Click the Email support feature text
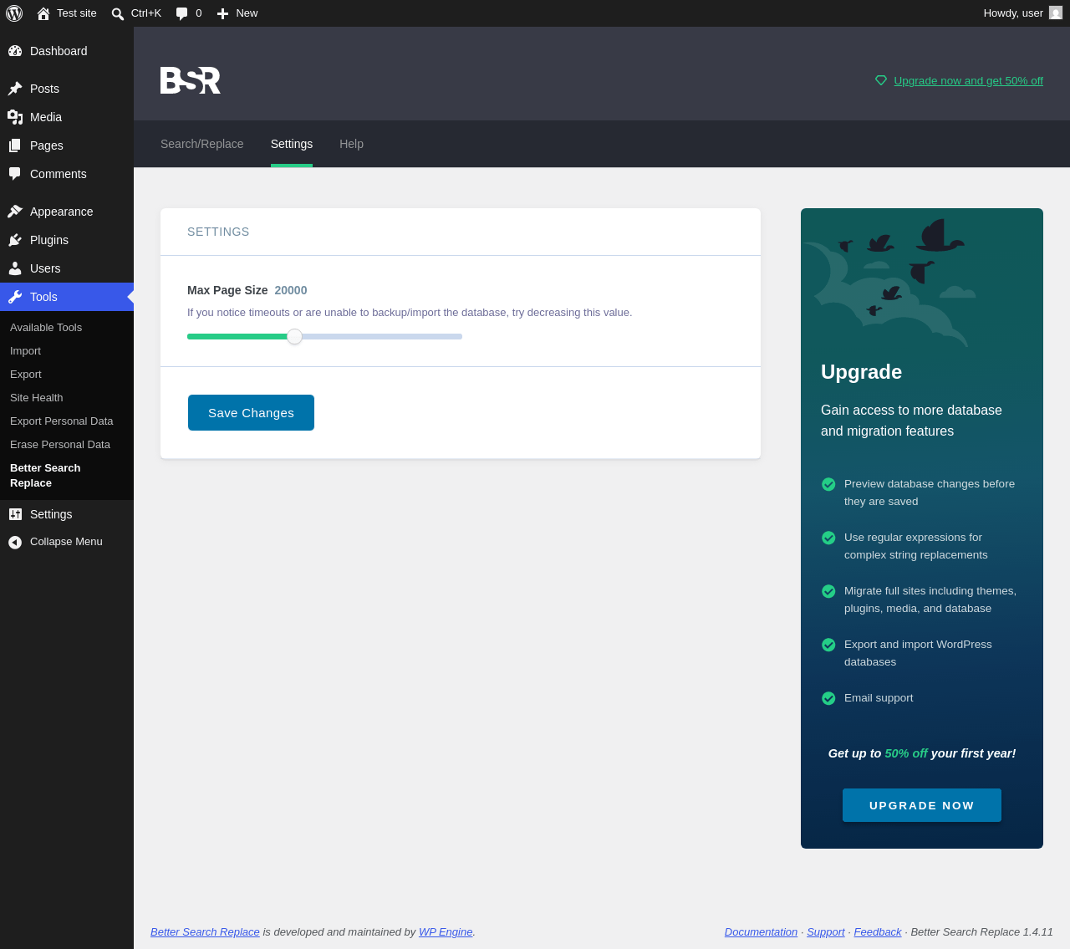 coord(879,698)
